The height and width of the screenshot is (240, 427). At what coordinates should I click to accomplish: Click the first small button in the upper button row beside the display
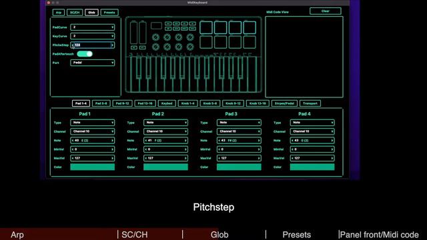168,24
